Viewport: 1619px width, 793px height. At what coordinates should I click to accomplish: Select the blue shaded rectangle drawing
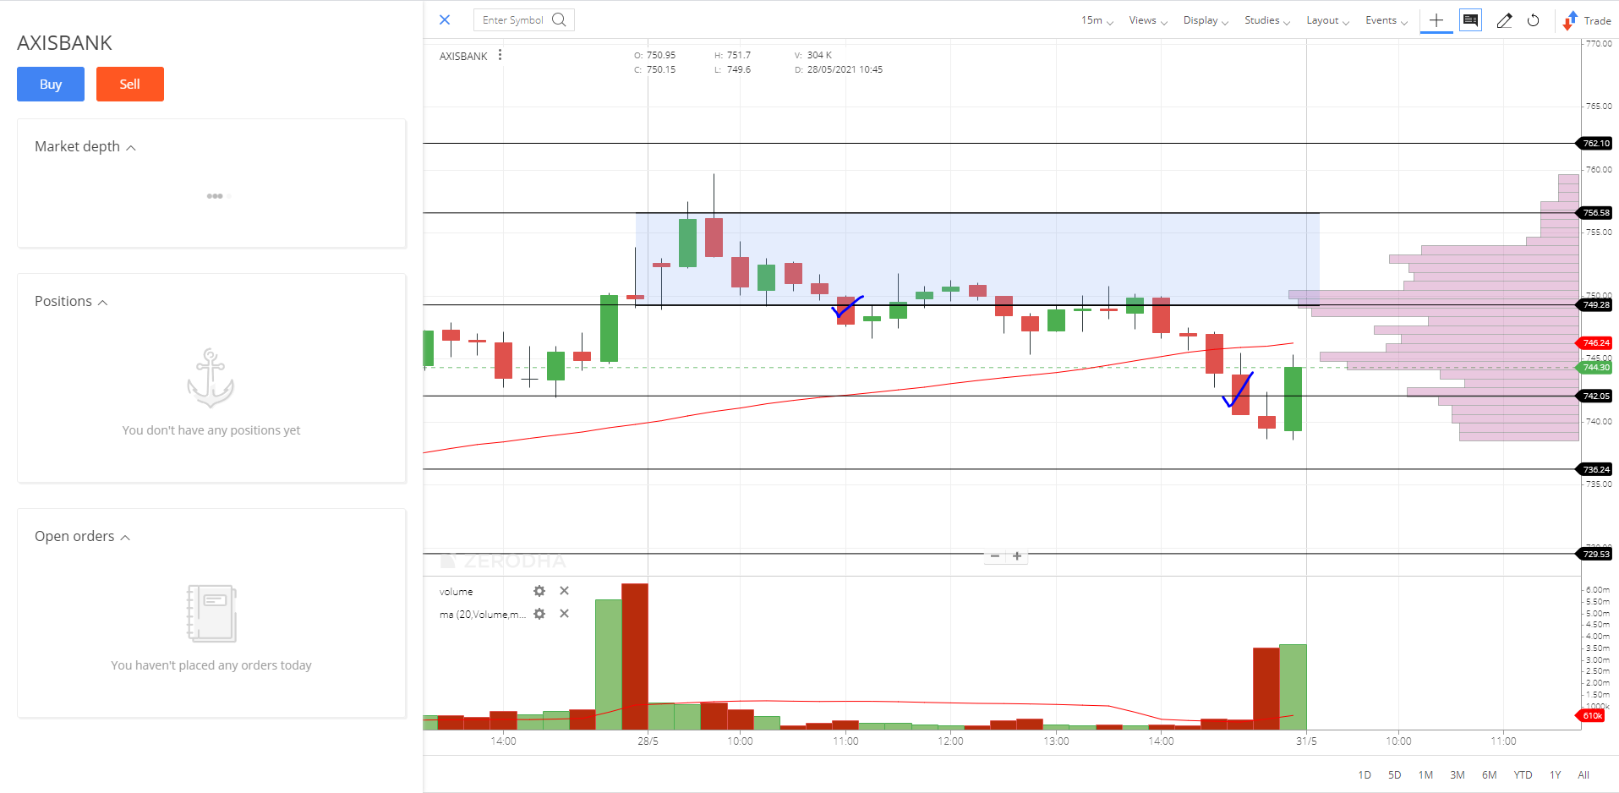click(977, 258)
